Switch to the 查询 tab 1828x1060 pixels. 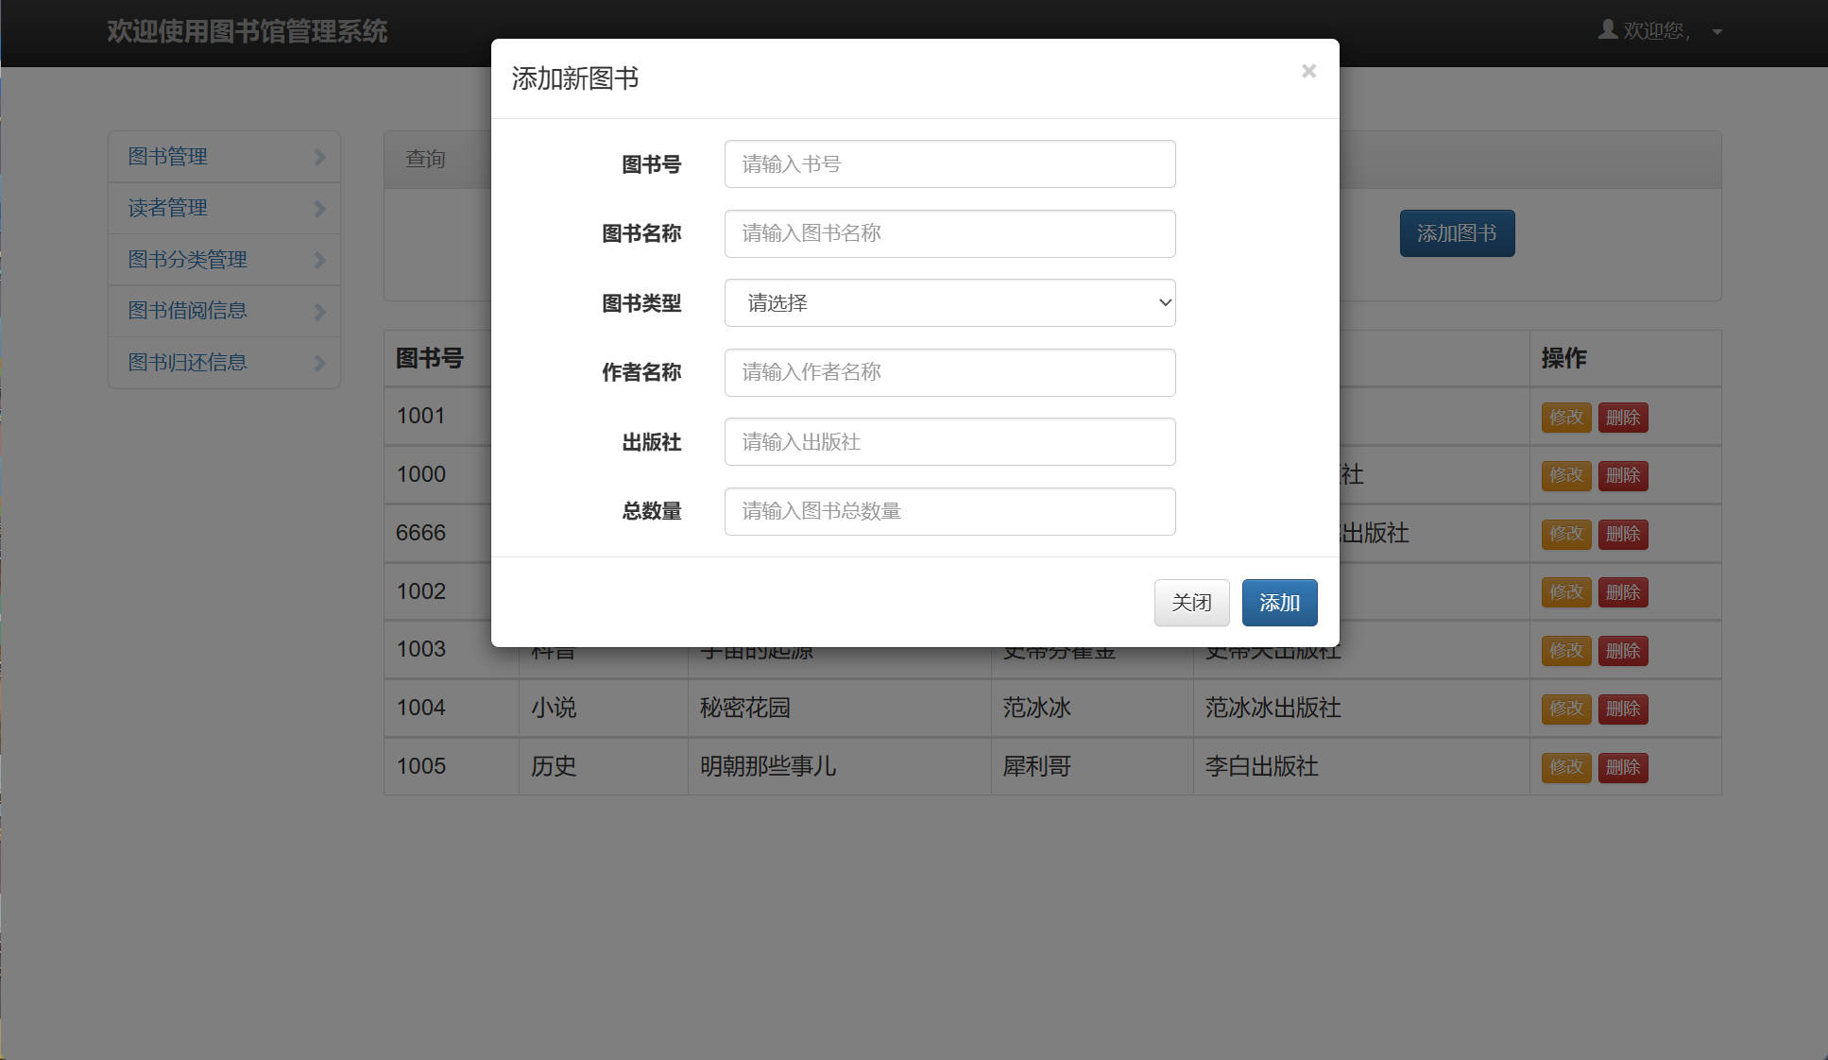pyautogui.click(x=425, y=159)
